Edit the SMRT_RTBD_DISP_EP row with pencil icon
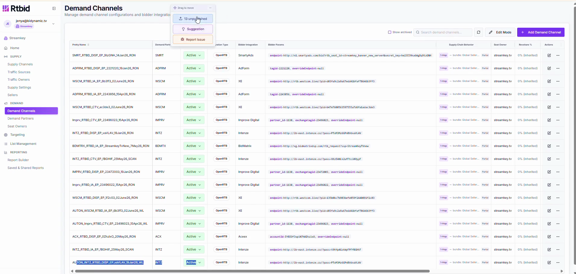 (549, 55)
